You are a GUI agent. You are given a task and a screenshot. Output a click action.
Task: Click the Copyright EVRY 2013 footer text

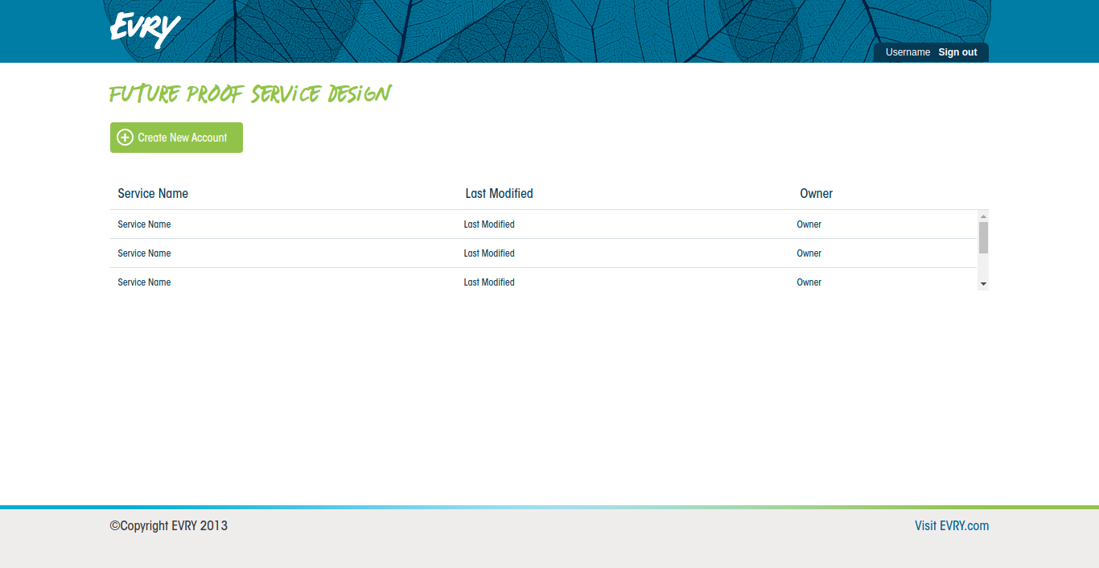[169, 525]
